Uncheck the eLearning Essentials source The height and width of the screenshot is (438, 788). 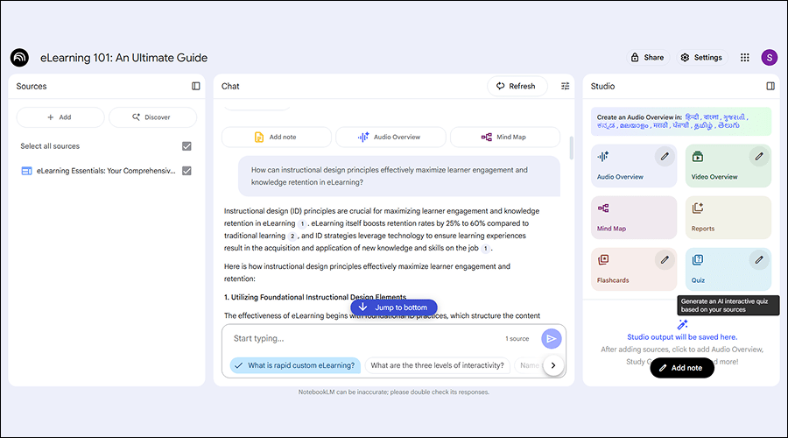coord(186,171)
